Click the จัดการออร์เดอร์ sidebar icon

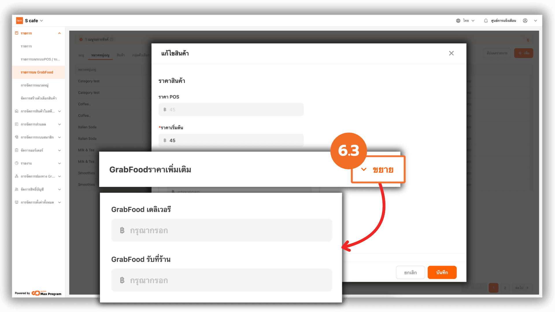point(17,150)
